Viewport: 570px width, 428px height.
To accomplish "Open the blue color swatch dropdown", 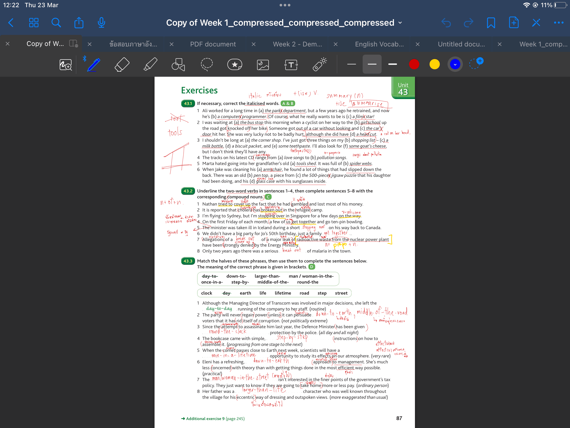I will [455, 64].
